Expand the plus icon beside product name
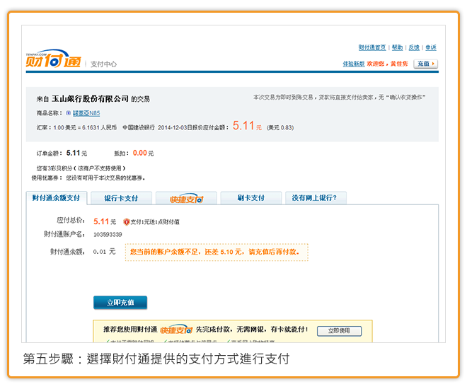Image resolution: width=467 pixels, height=389 pixels. click(68, 113)
